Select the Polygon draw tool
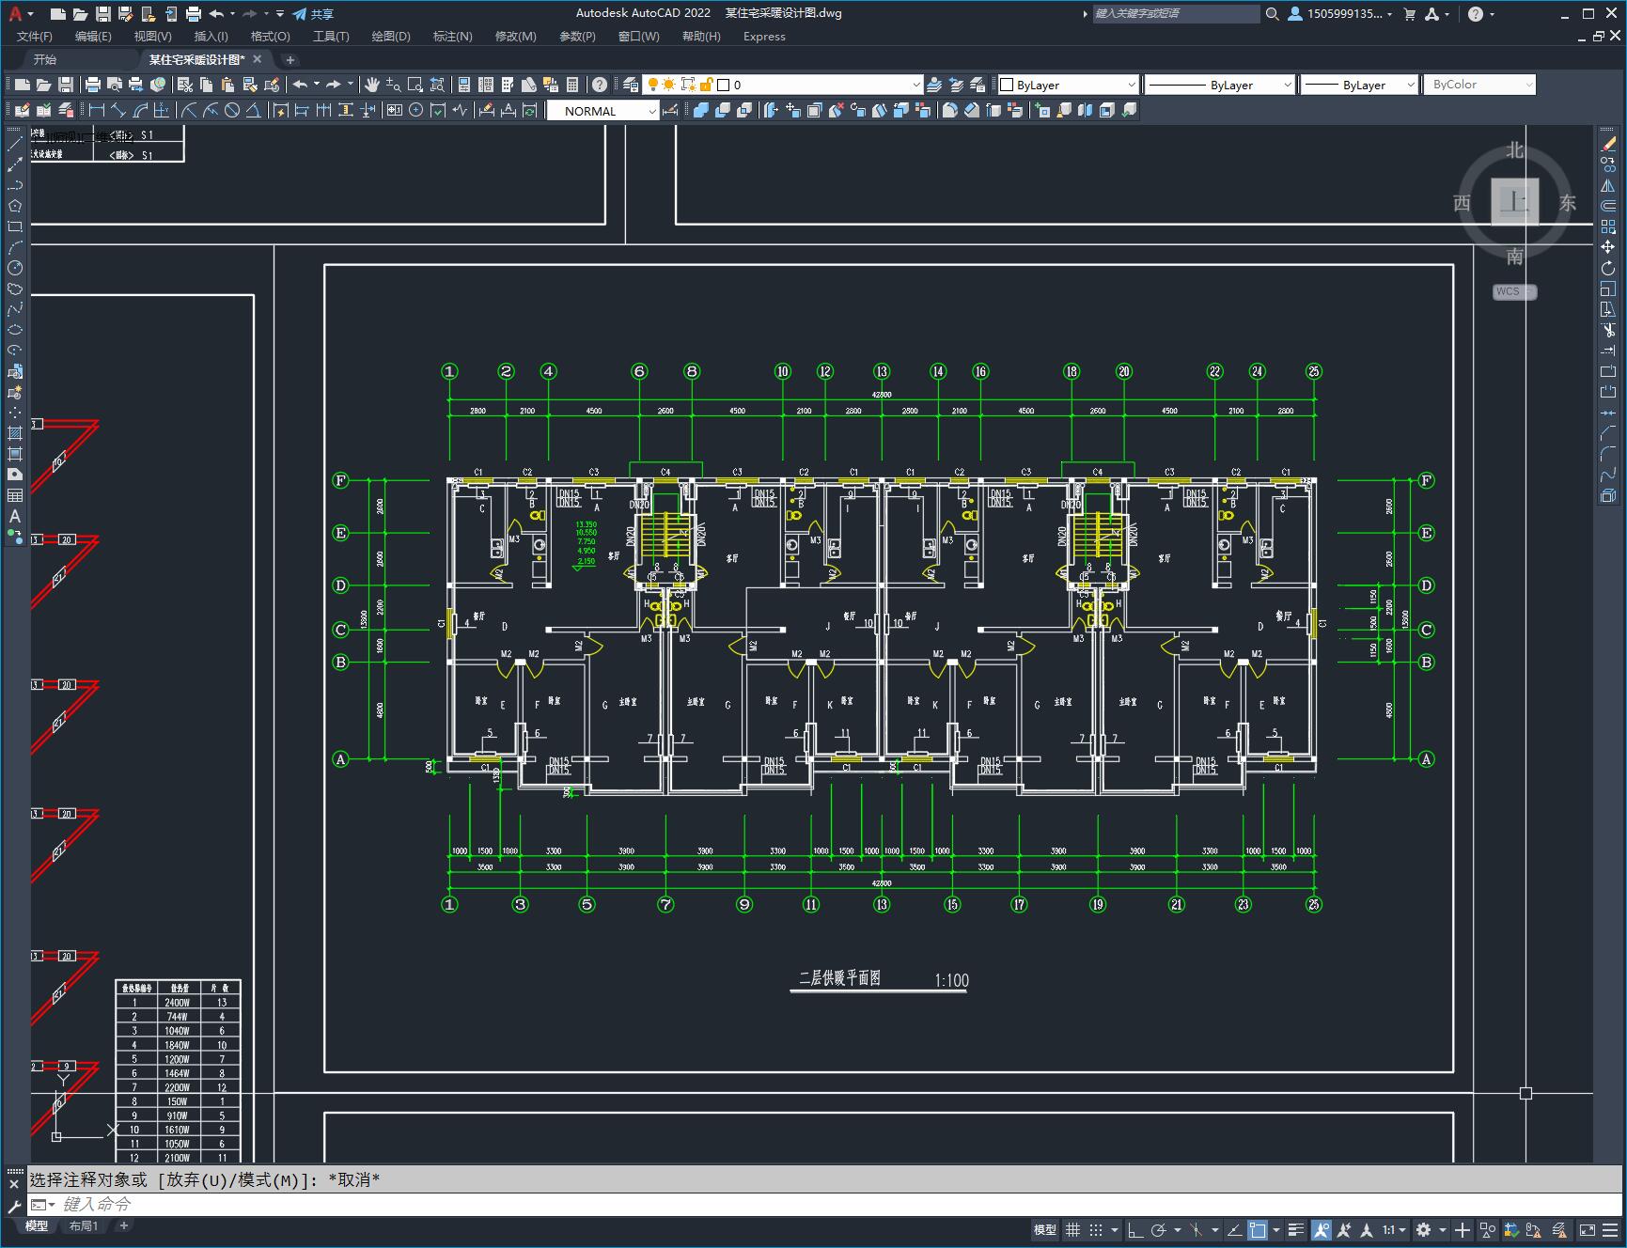Viewport: 1627px width, 1248px height. coord(15,206)
